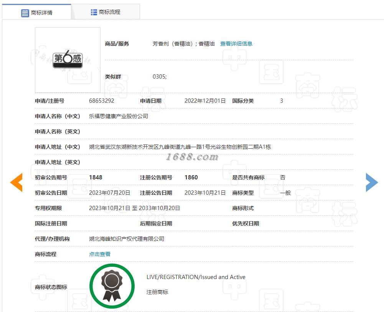Viewport: 384px width, 312px height.
Task: Open the 第6感 trademark image
Action: [68, 60]
